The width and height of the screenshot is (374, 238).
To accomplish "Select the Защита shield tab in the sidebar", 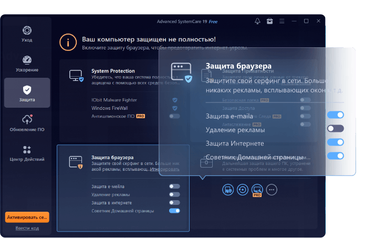I will (x=27, y=93).
